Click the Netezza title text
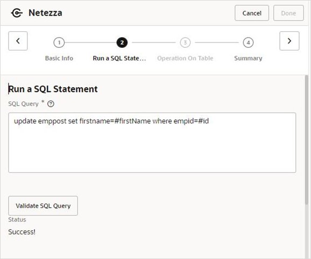Viewport: 311px width, 259px height. coord(45,13)
